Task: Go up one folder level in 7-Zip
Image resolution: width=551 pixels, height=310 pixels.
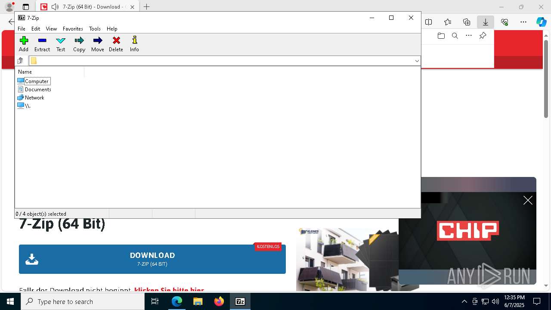Action: [20, 61]
